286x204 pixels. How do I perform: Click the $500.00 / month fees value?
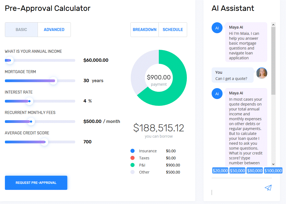102,121
